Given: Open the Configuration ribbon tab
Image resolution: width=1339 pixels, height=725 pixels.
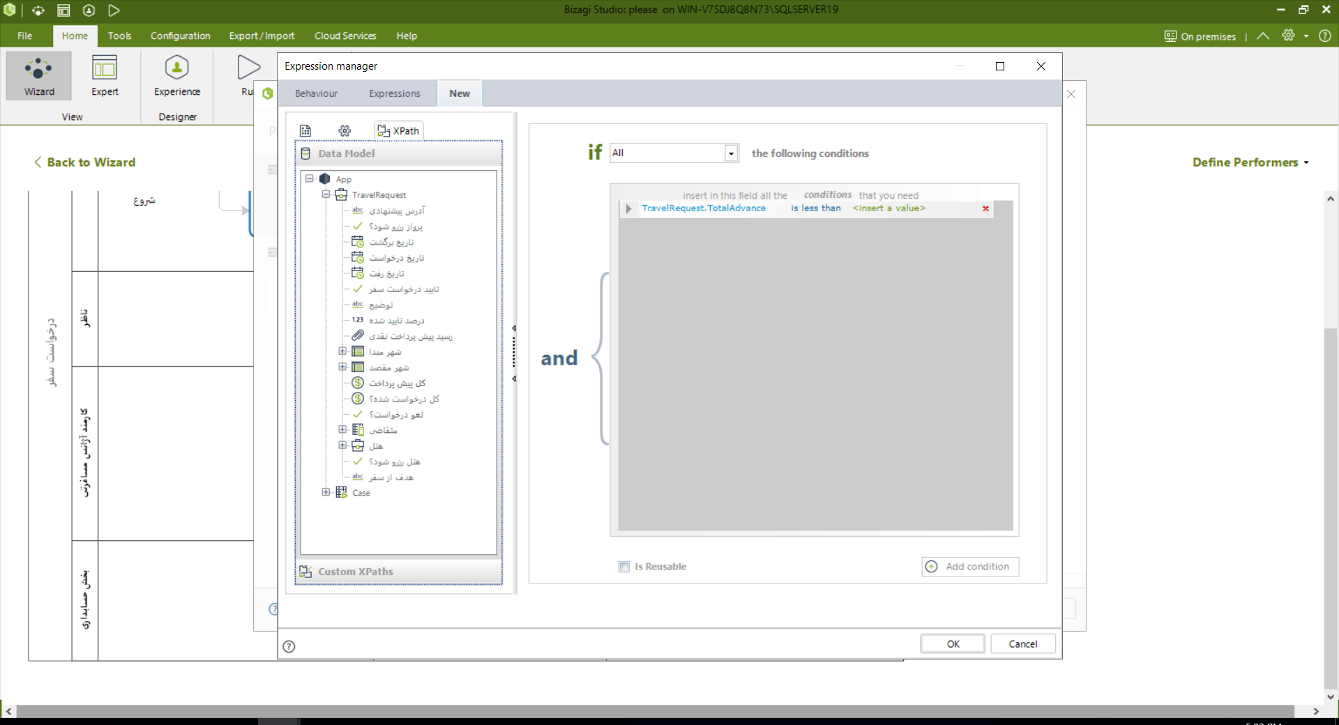Looking at the screenshot, I should (180, 36).
